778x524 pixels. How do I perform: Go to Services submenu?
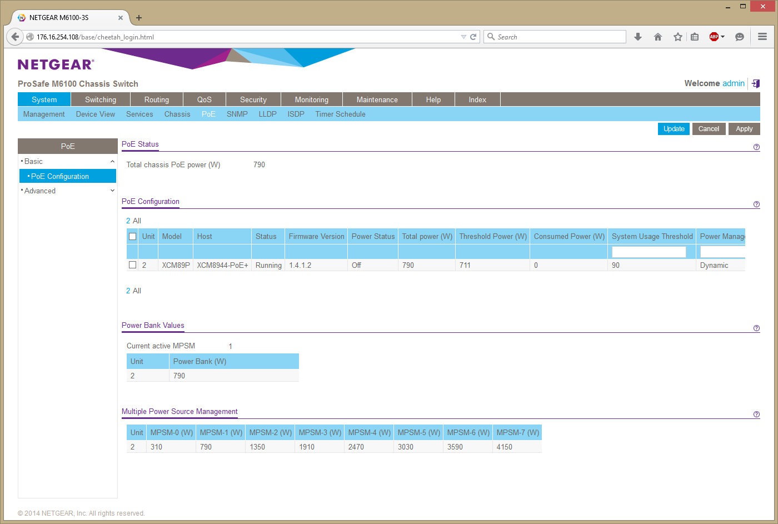(139, 114)
